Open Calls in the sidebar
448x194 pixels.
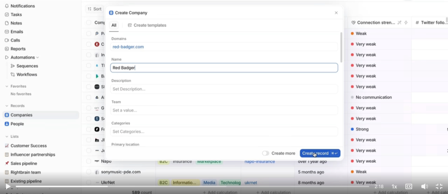click(15, 40)
